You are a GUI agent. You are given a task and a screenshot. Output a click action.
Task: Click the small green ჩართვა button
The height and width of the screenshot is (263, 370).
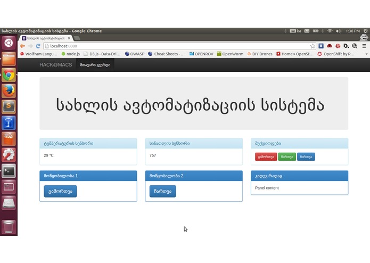[x=287, y=157]
